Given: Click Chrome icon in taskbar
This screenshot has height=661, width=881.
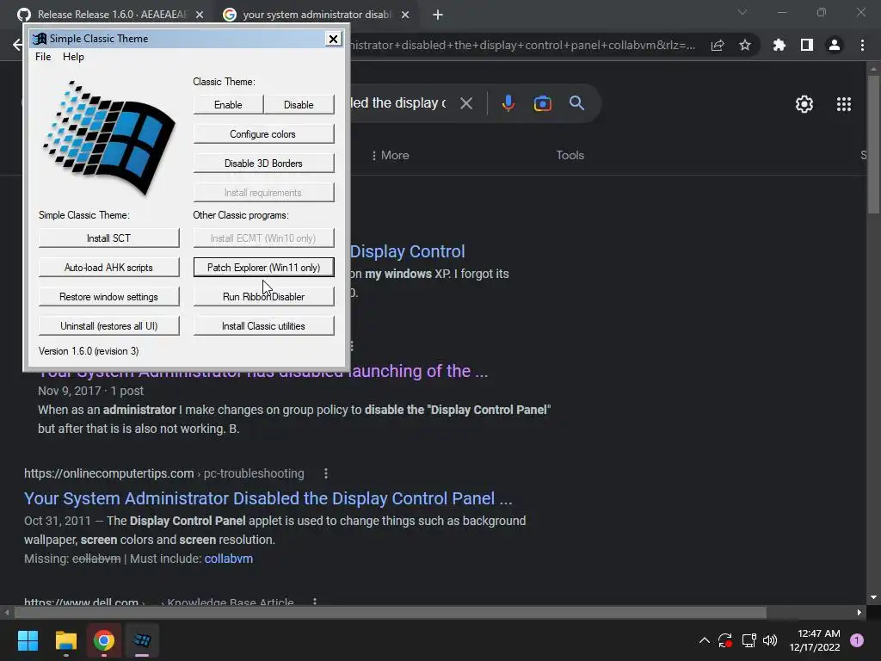Looking at the screenshot, I should [104, 640].
